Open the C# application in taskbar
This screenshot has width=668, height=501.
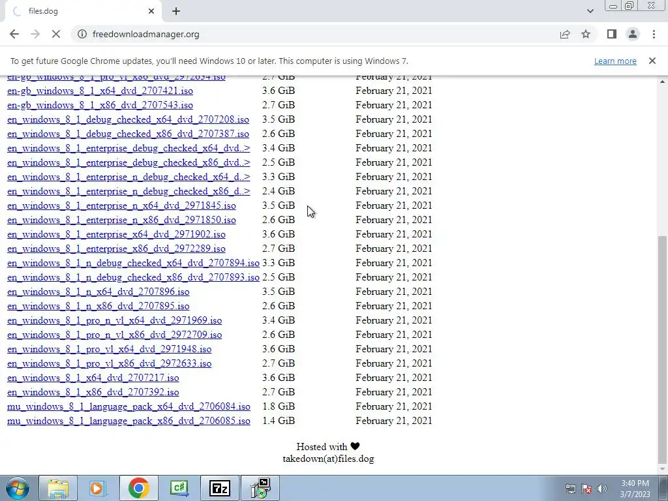coord(179,488)
